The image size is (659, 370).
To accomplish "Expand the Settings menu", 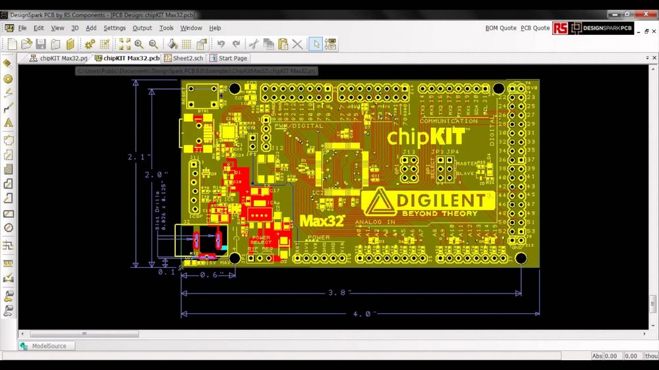I will (114, 28).
